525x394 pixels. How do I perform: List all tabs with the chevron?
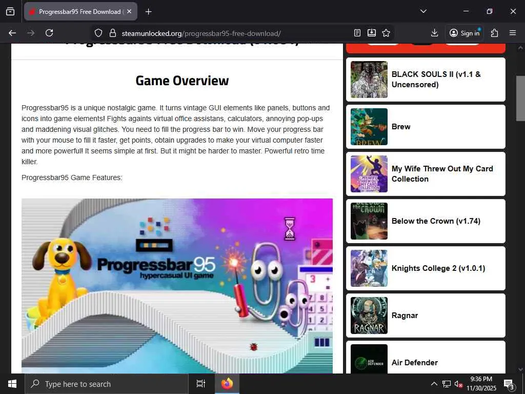tap(423, 11)
